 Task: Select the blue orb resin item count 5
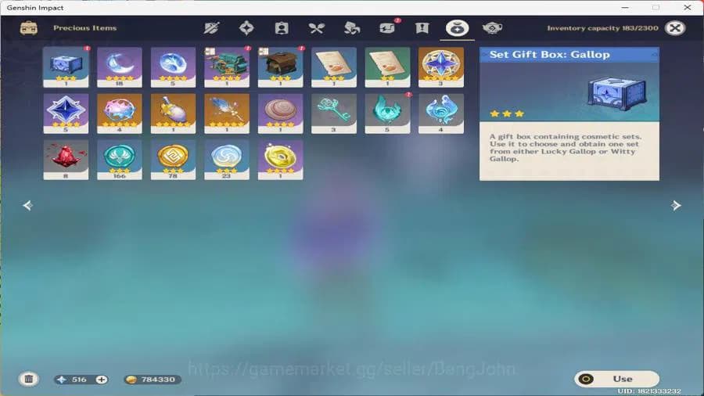(x=173, y=67)
